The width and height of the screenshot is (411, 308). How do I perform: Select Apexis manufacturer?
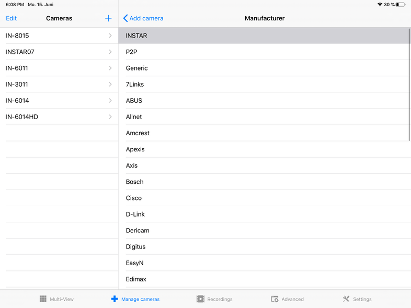point(265,149)
